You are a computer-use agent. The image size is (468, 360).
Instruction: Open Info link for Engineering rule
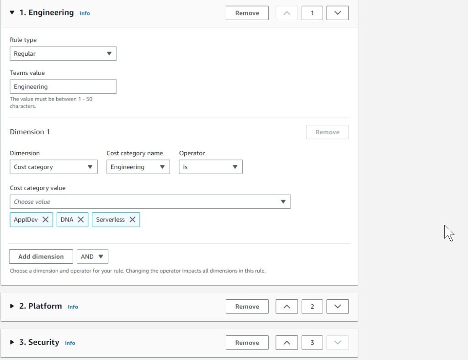pos(85,13)
